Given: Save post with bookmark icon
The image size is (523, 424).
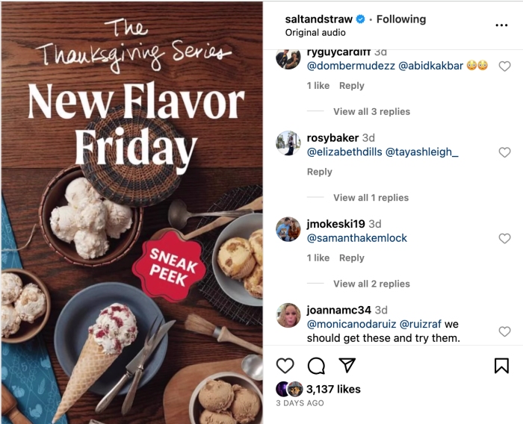Looking at the screenshot, I should point(501,366).
